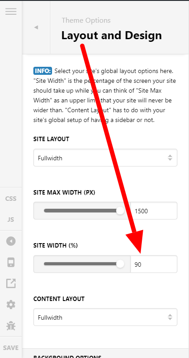This screenshot has height=358, width=189.
Task: Click the back arrow beside Theme Options
Action: (36, 28)
